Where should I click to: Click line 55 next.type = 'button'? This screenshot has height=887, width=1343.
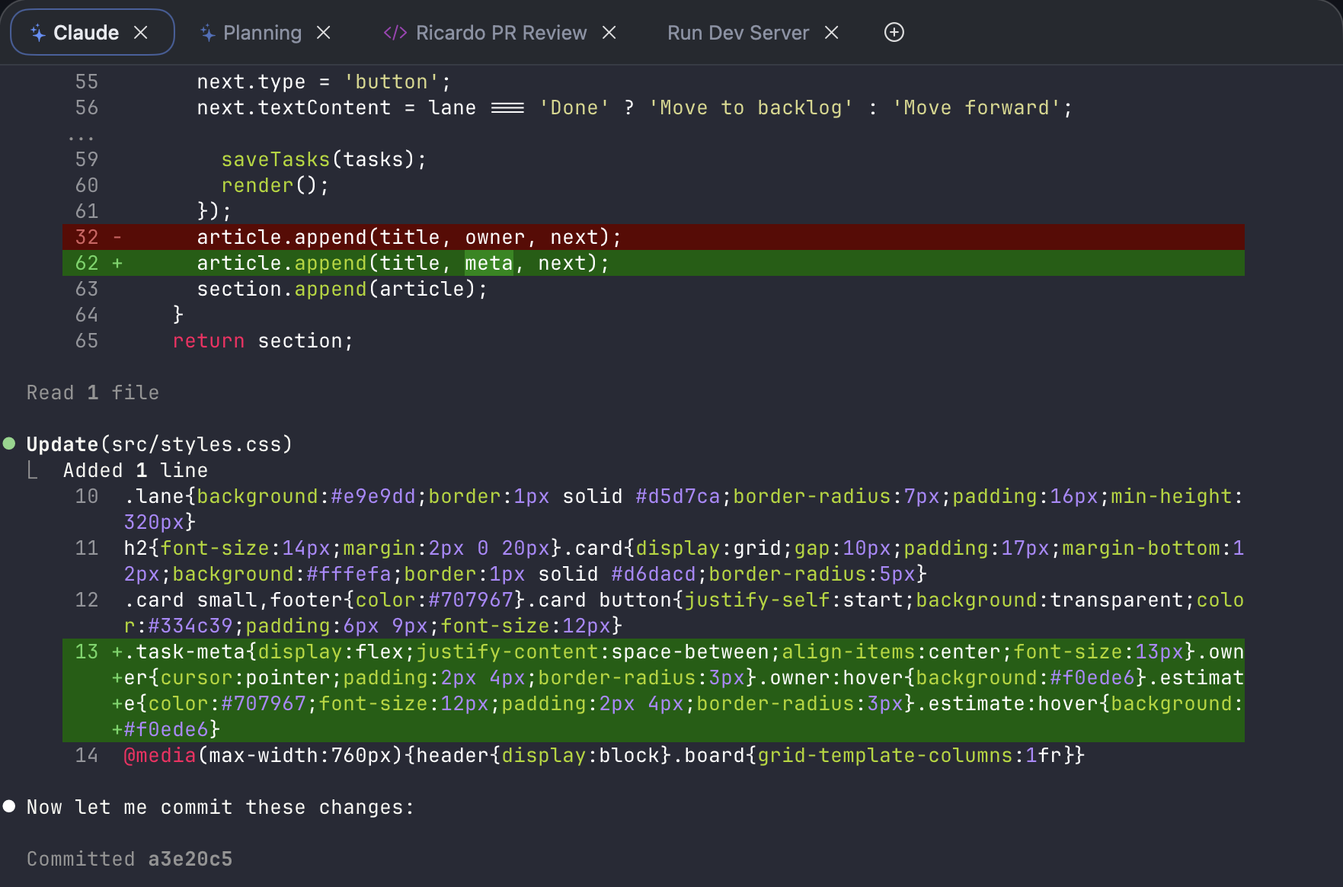click(324, 82)
